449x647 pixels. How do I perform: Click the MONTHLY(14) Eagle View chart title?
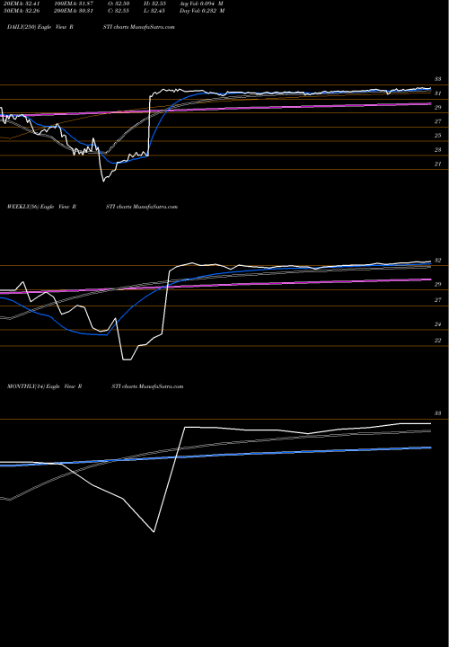[95, 386]
